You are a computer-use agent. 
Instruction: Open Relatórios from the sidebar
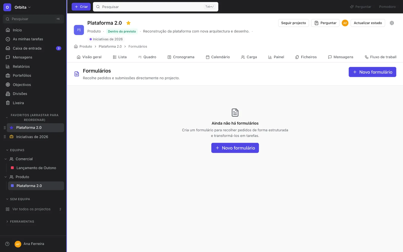click(33, 67)
